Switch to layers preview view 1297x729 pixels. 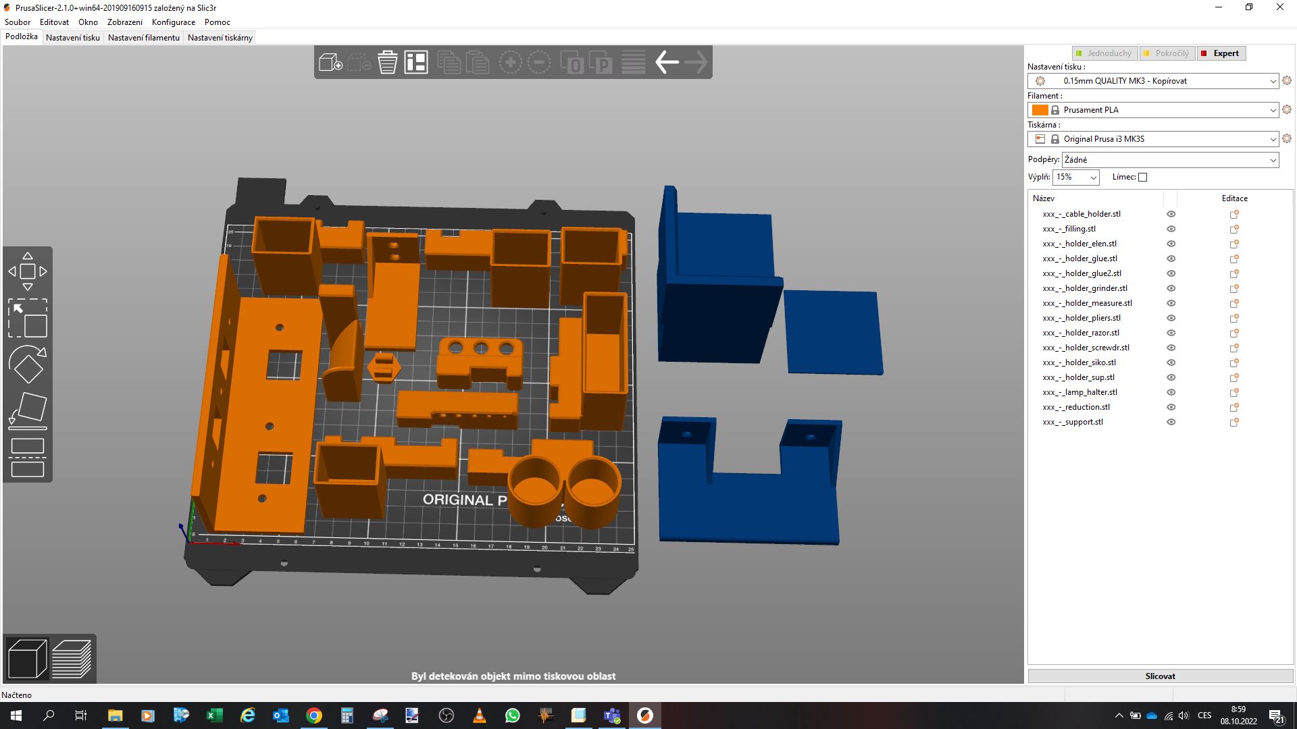coord(72,659)
